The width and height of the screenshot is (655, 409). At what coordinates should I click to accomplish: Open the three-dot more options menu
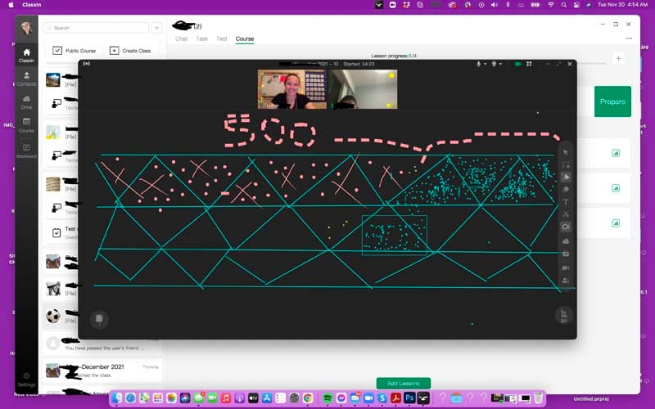[x=629, y=38]
